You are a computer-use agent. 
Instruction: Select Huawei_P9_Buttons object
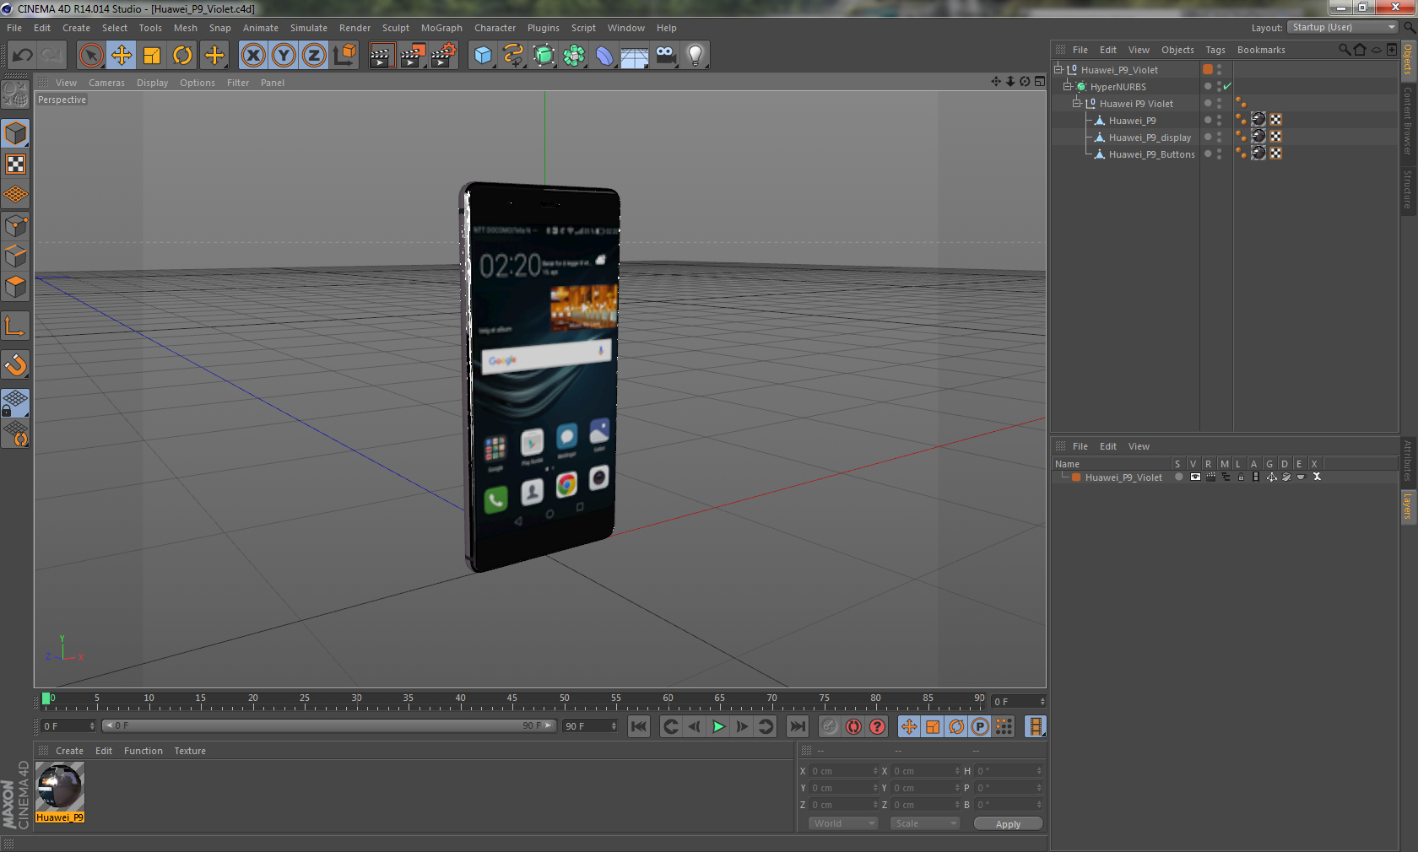[x=1151, y=154]
